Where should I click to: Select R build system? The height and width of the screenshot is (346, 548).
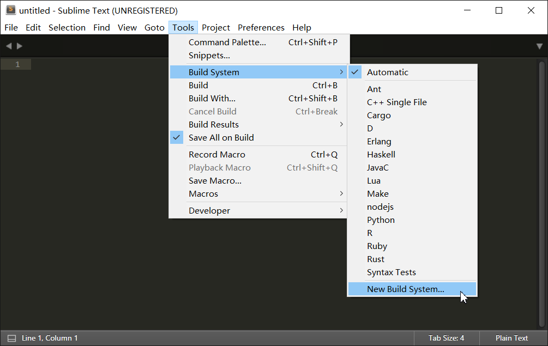(412, 233)
